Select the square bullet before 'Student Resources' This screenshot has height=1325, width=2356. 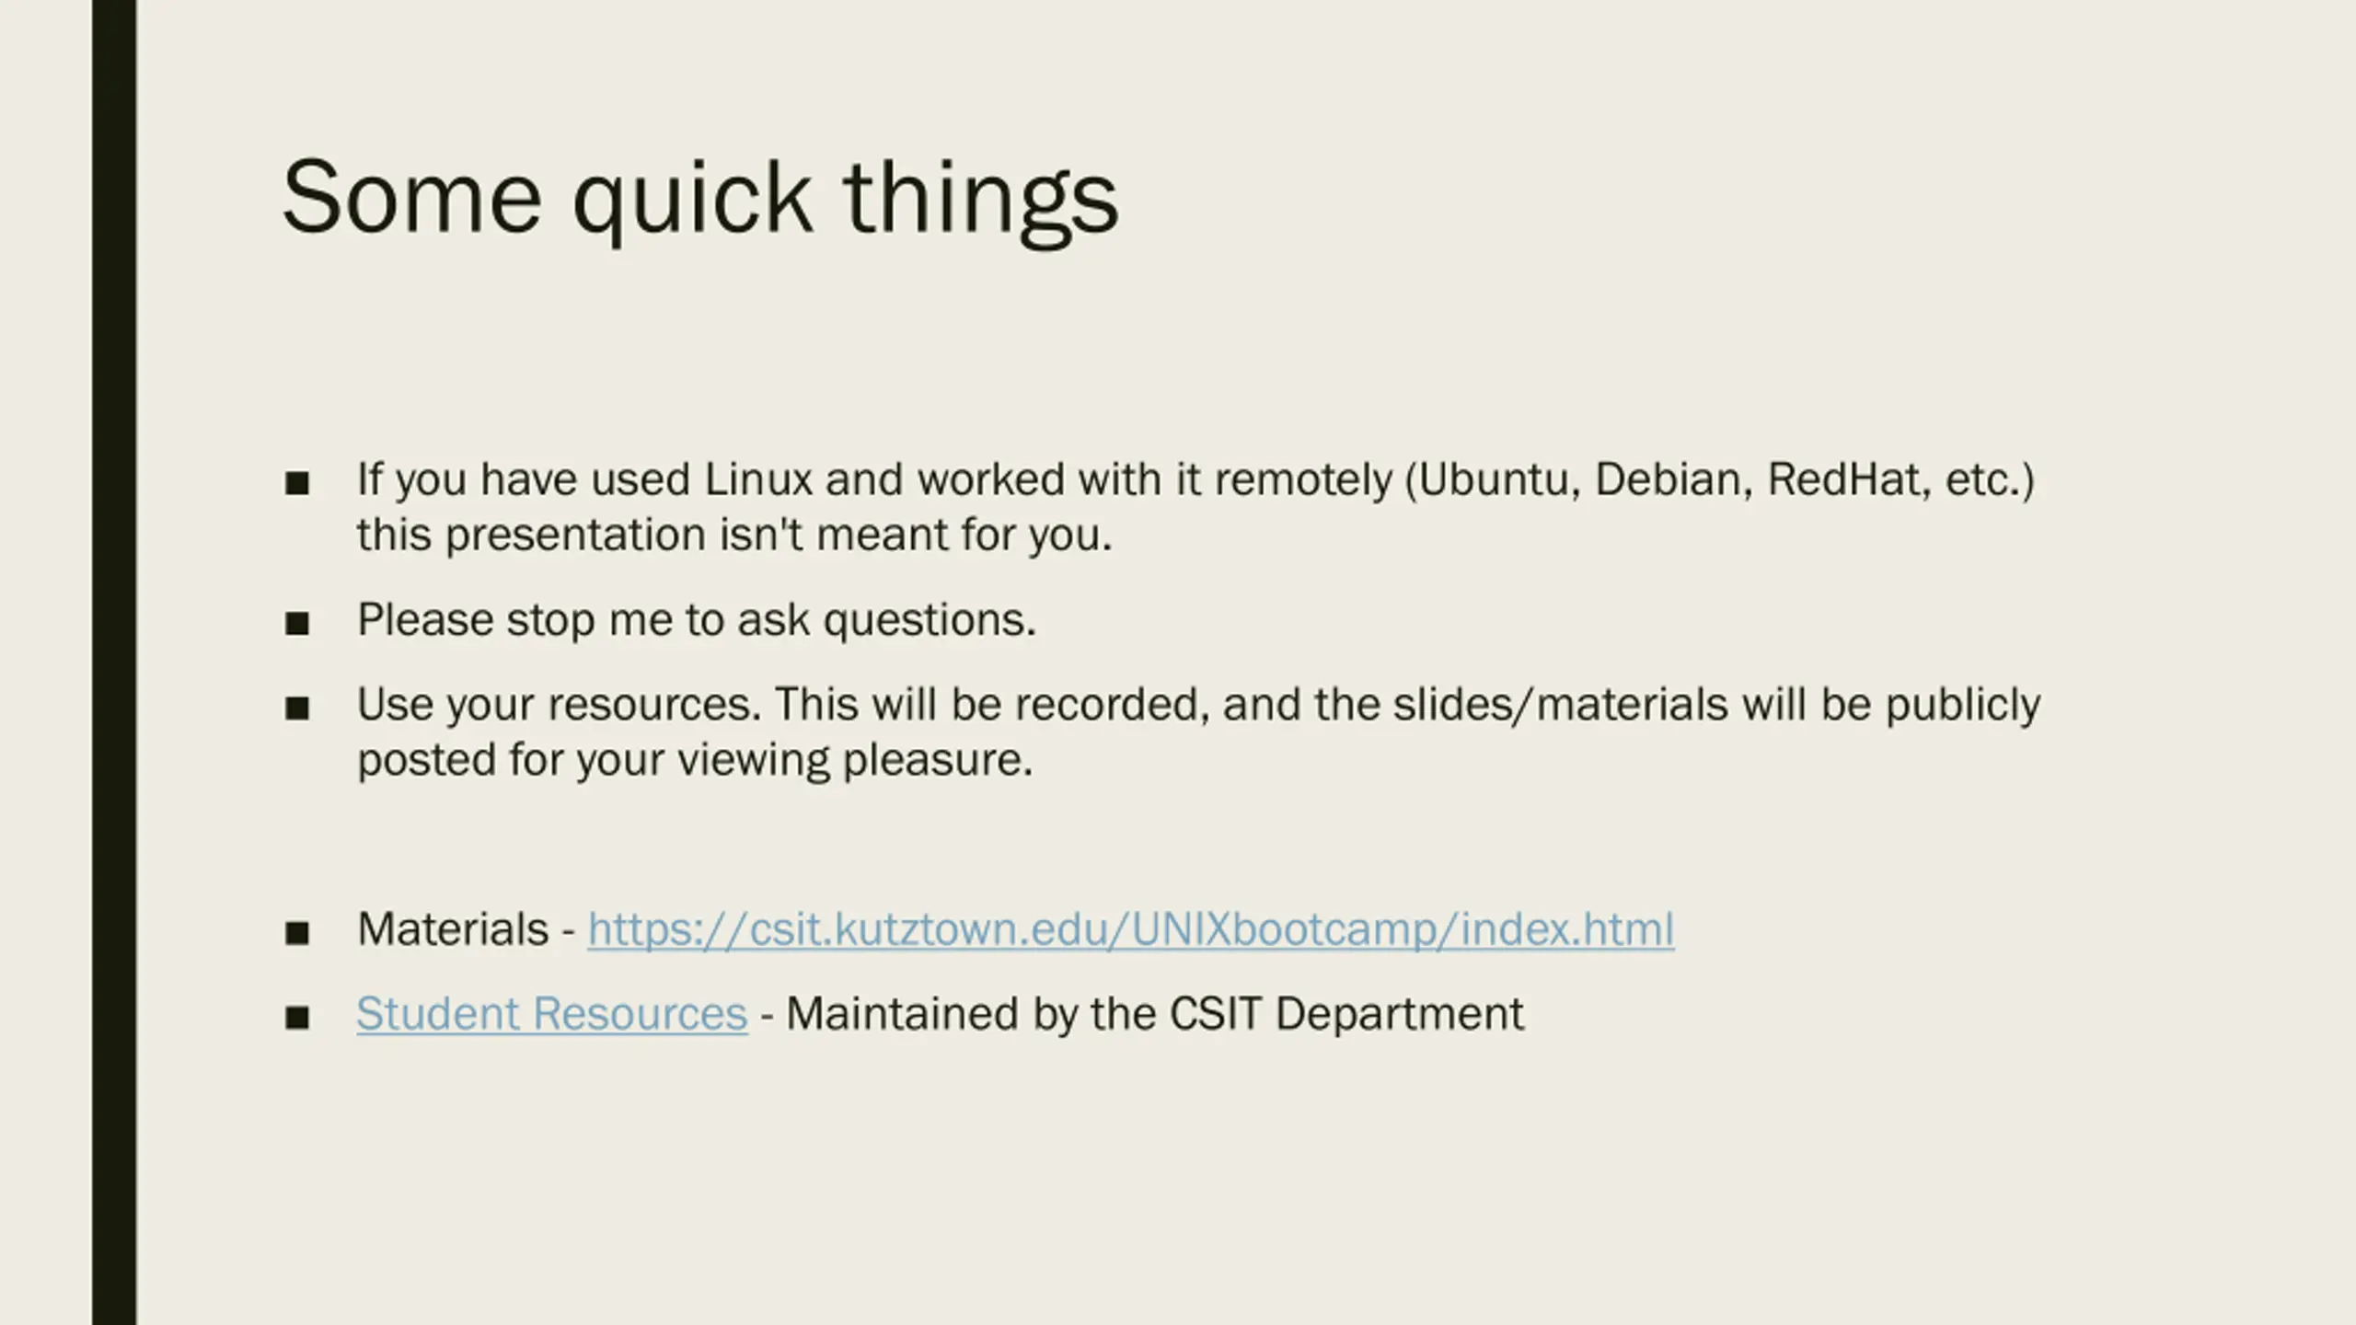point(297,1018)
